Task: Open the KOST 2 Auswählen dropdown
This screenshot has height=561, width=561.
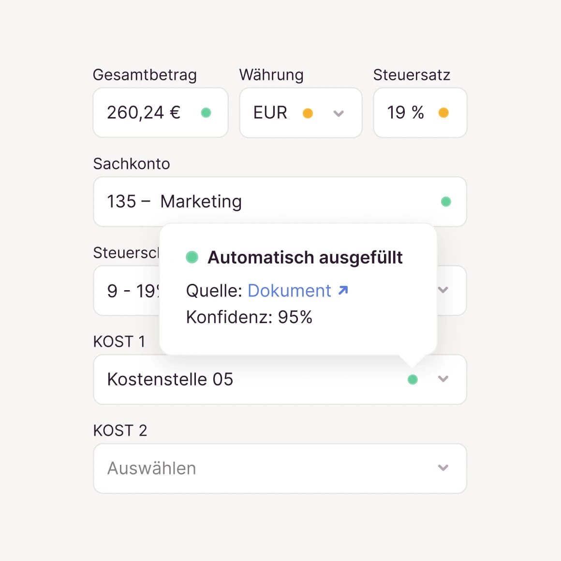Action: pos(443,468)
